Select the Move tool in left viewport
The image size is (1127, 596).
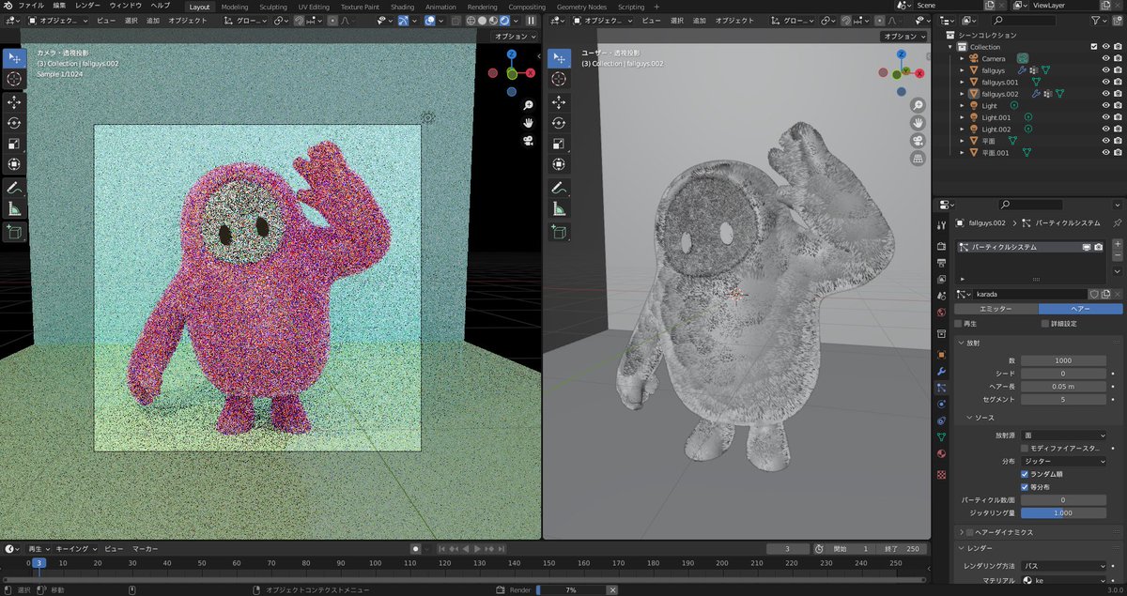tap(14, 101)
